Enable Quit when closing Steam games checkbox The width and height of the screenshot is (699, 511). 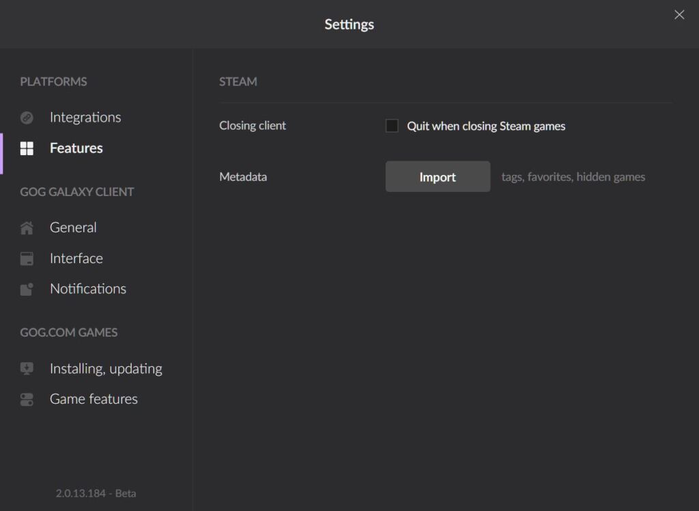coord(392,126)
